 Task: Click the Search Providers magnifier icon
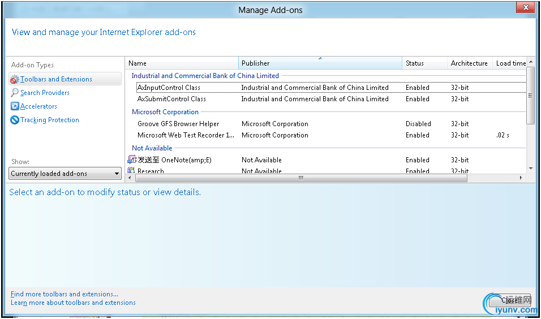pos(15,93)
